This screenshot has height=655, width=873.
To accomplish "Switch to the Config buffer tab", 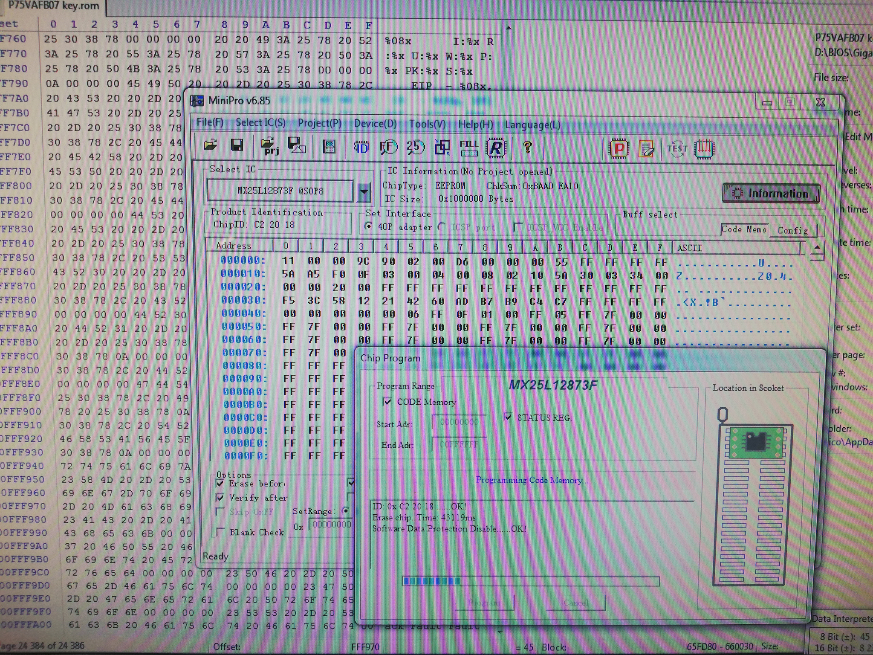I will click(x=793, y=230).
